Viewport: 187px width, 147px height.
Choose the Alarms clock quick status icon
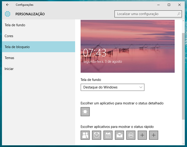(x=97, y=135)
